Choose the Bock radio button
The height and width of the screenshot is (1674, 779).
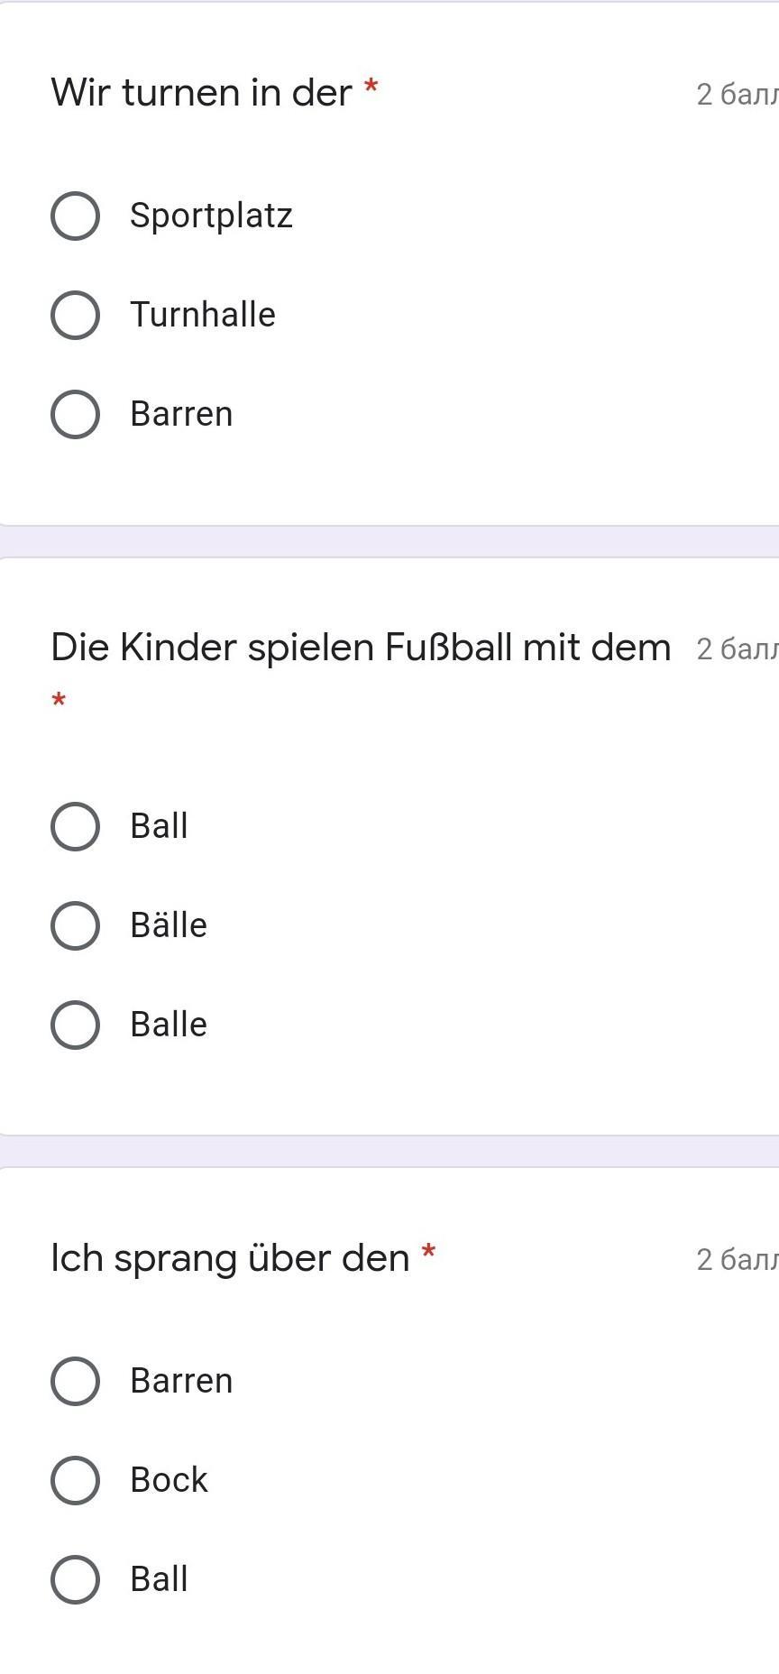[75, 1480]
